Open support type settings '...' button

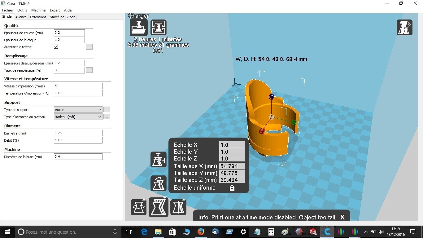coord(107,109)
